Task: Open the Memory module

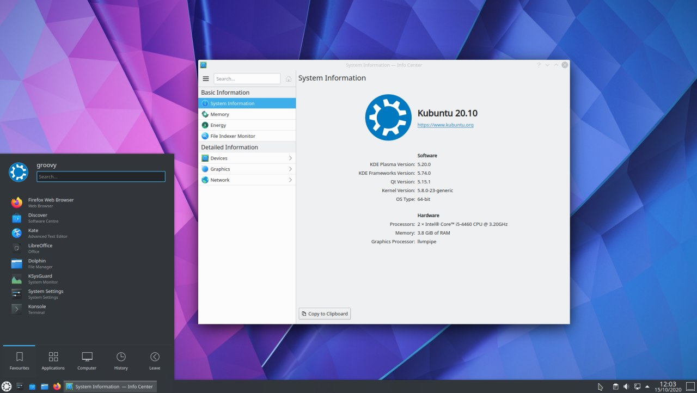Action: [x=247, y=114]
